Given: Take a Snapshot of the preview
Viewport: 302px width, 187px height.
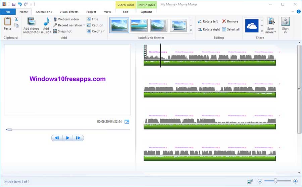Looking at the screenshot, I should tap(62, 31).
